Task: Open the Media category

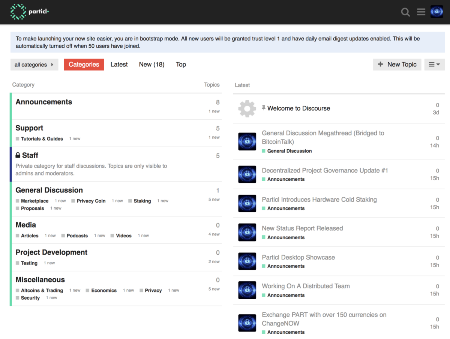Action: tap(26, 225)
